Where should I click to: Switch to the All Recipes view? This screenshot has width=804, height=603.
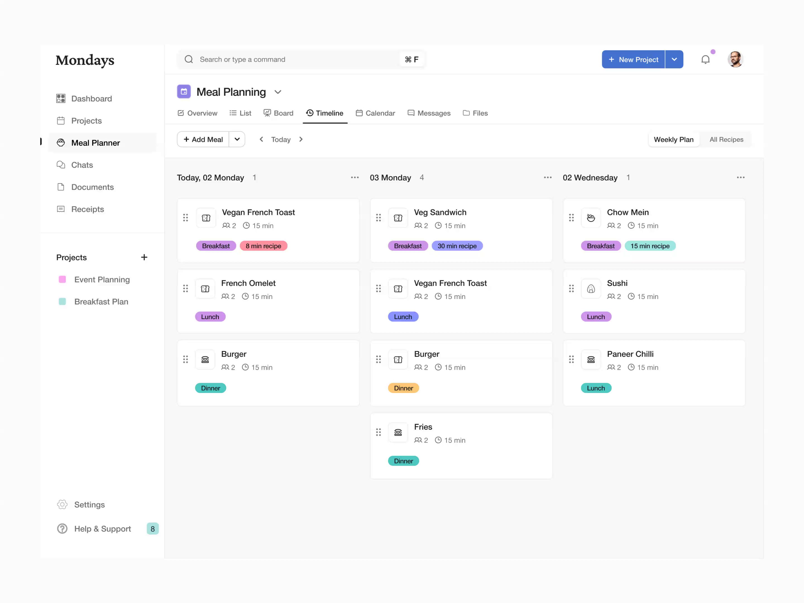click(726, 139)
